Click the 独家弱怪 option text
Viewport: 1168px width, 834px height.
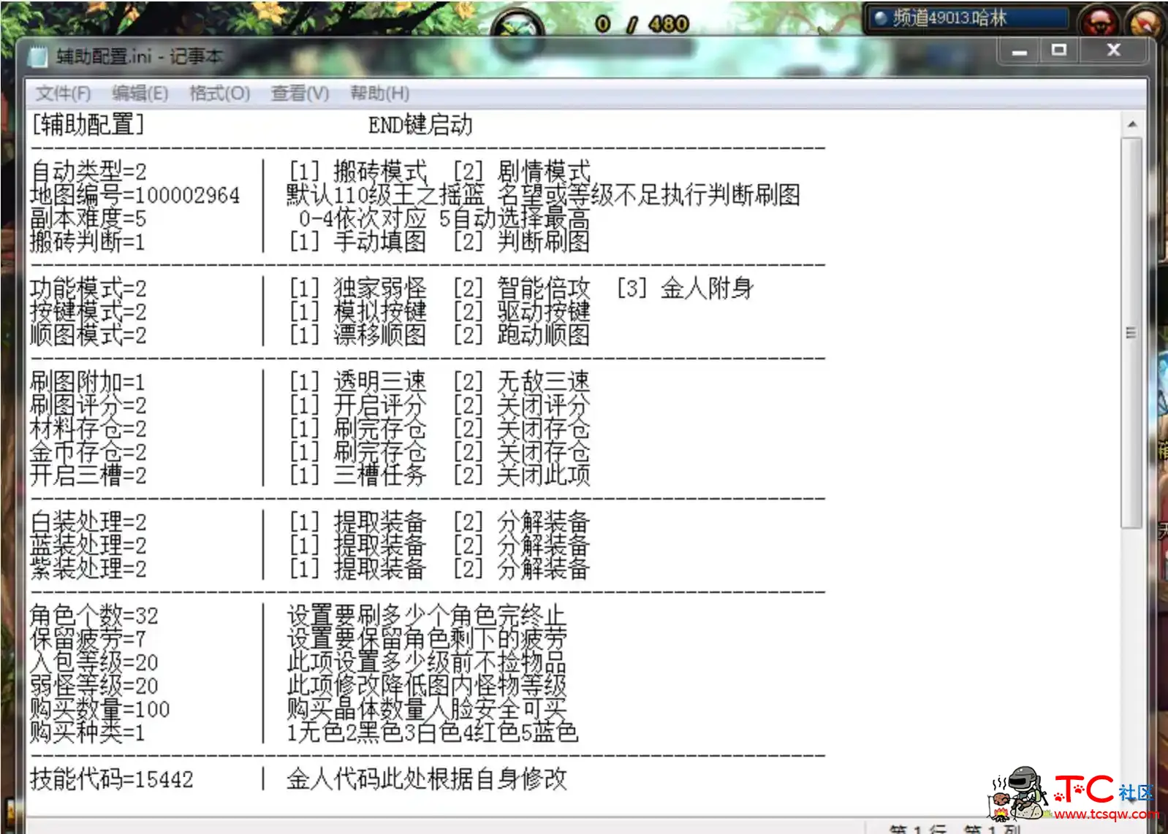380,288
